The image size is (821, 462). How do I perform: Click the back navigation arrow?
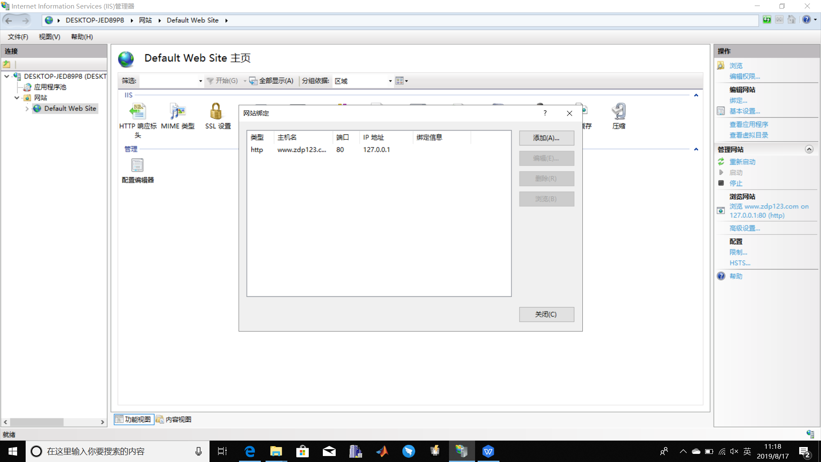pos(9,21)
